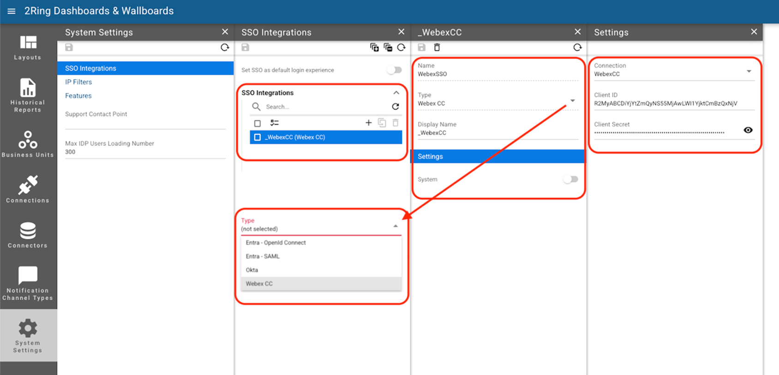The image size is (779, 375).
Task: Open the hamburger menu in header
Action: pos(12,11)
